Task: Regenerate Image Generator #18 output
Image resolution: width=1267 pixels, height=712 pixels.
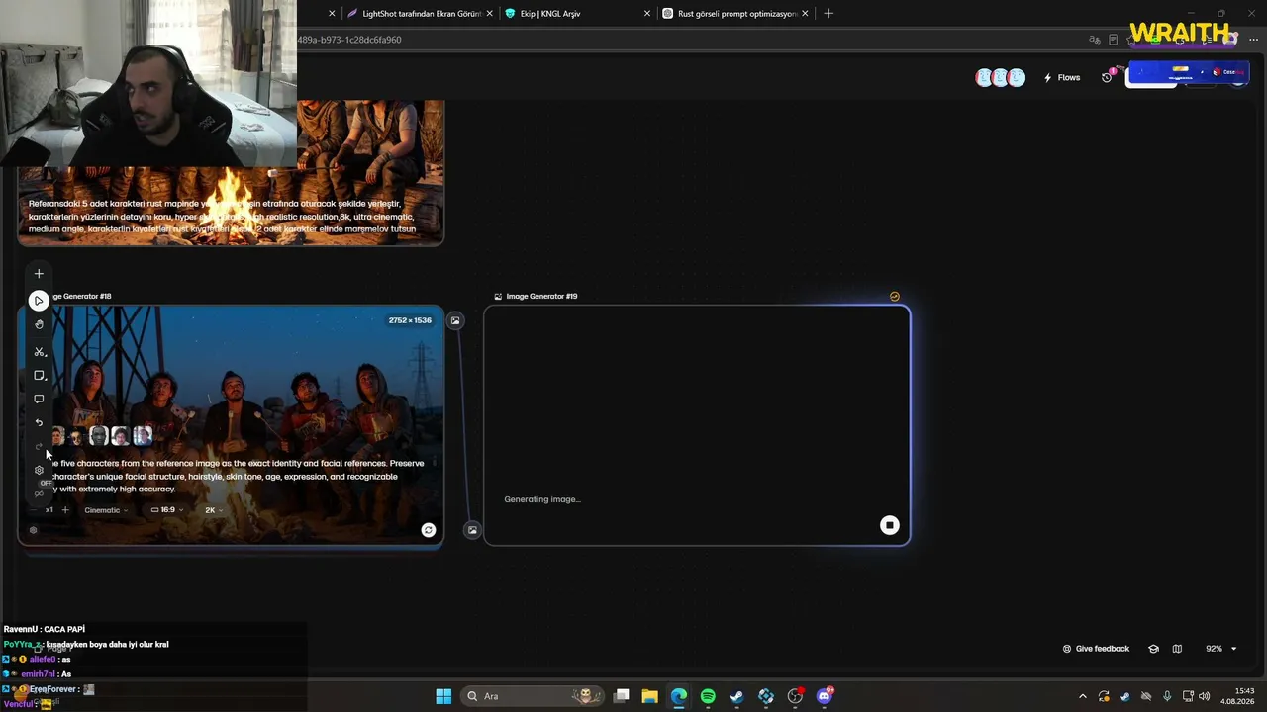Action: tap(428, 530)
